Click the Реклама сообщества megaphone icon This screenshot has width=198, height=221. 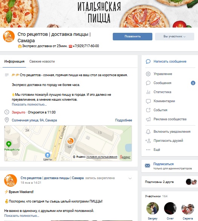tap(148, 119)
